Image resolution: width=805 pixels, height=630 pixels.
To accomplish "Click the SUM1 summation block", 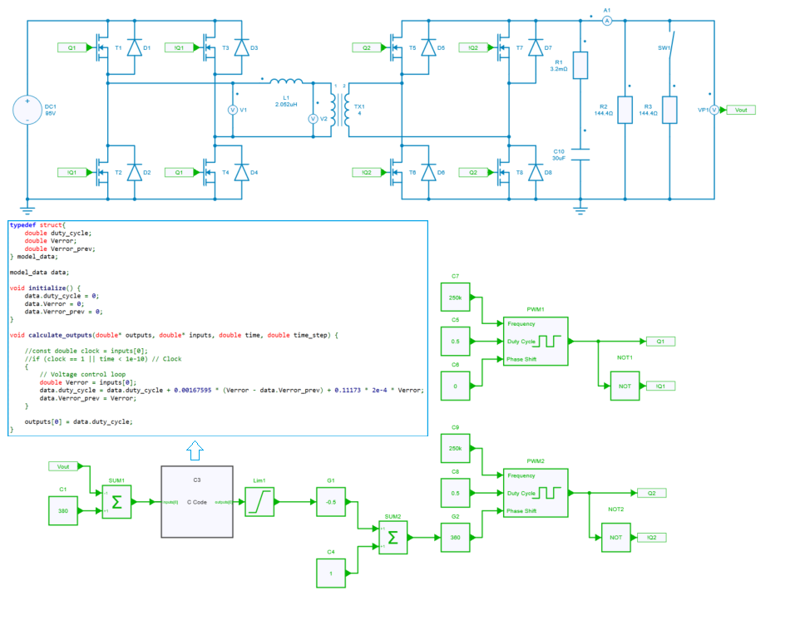I will point(116,502).
